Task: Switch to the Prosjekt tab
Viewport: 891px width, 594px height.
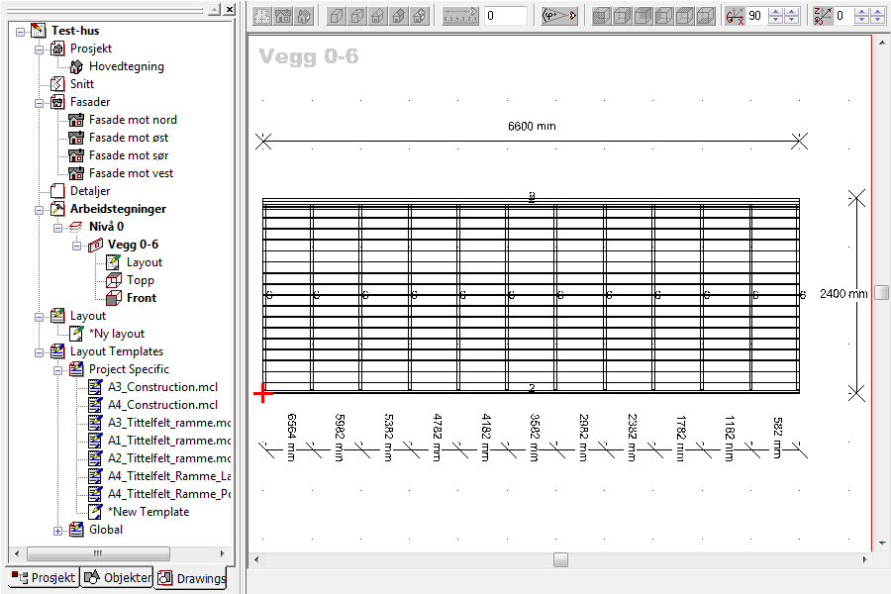Action: (44, 577)
